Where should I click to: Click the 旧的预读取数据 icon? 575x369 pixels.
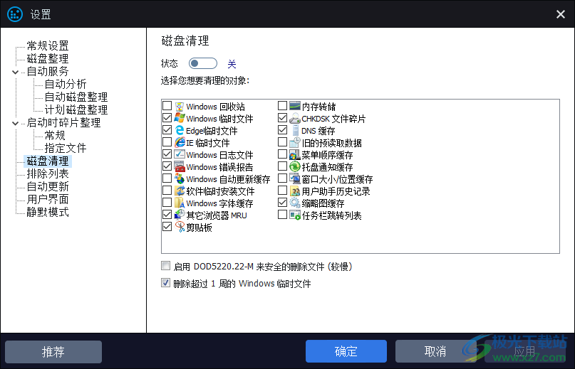(295, 142)
